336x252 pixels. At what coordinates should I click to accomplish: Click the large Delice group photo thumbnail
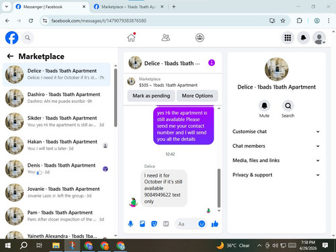276,69
